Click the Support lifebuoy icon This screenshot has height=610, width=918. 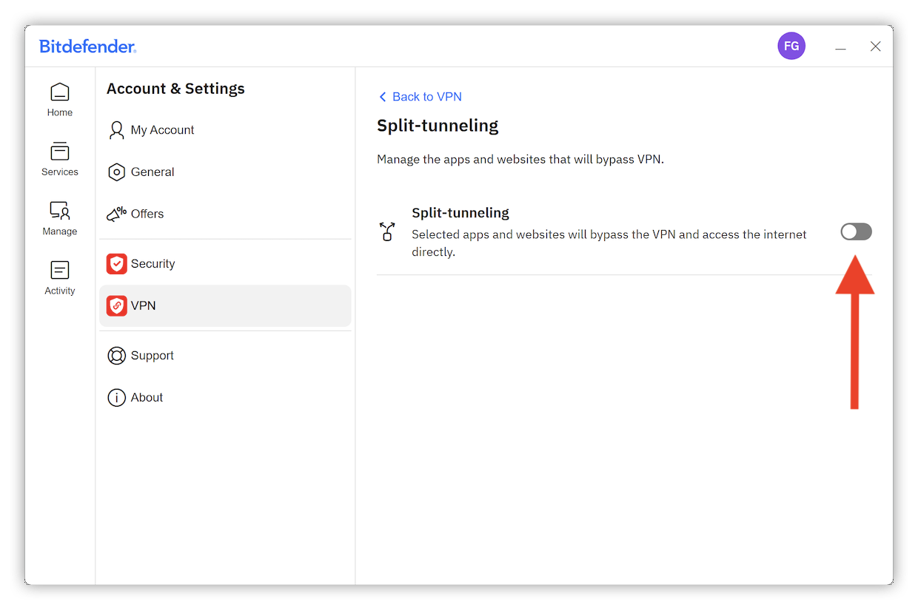116,356
